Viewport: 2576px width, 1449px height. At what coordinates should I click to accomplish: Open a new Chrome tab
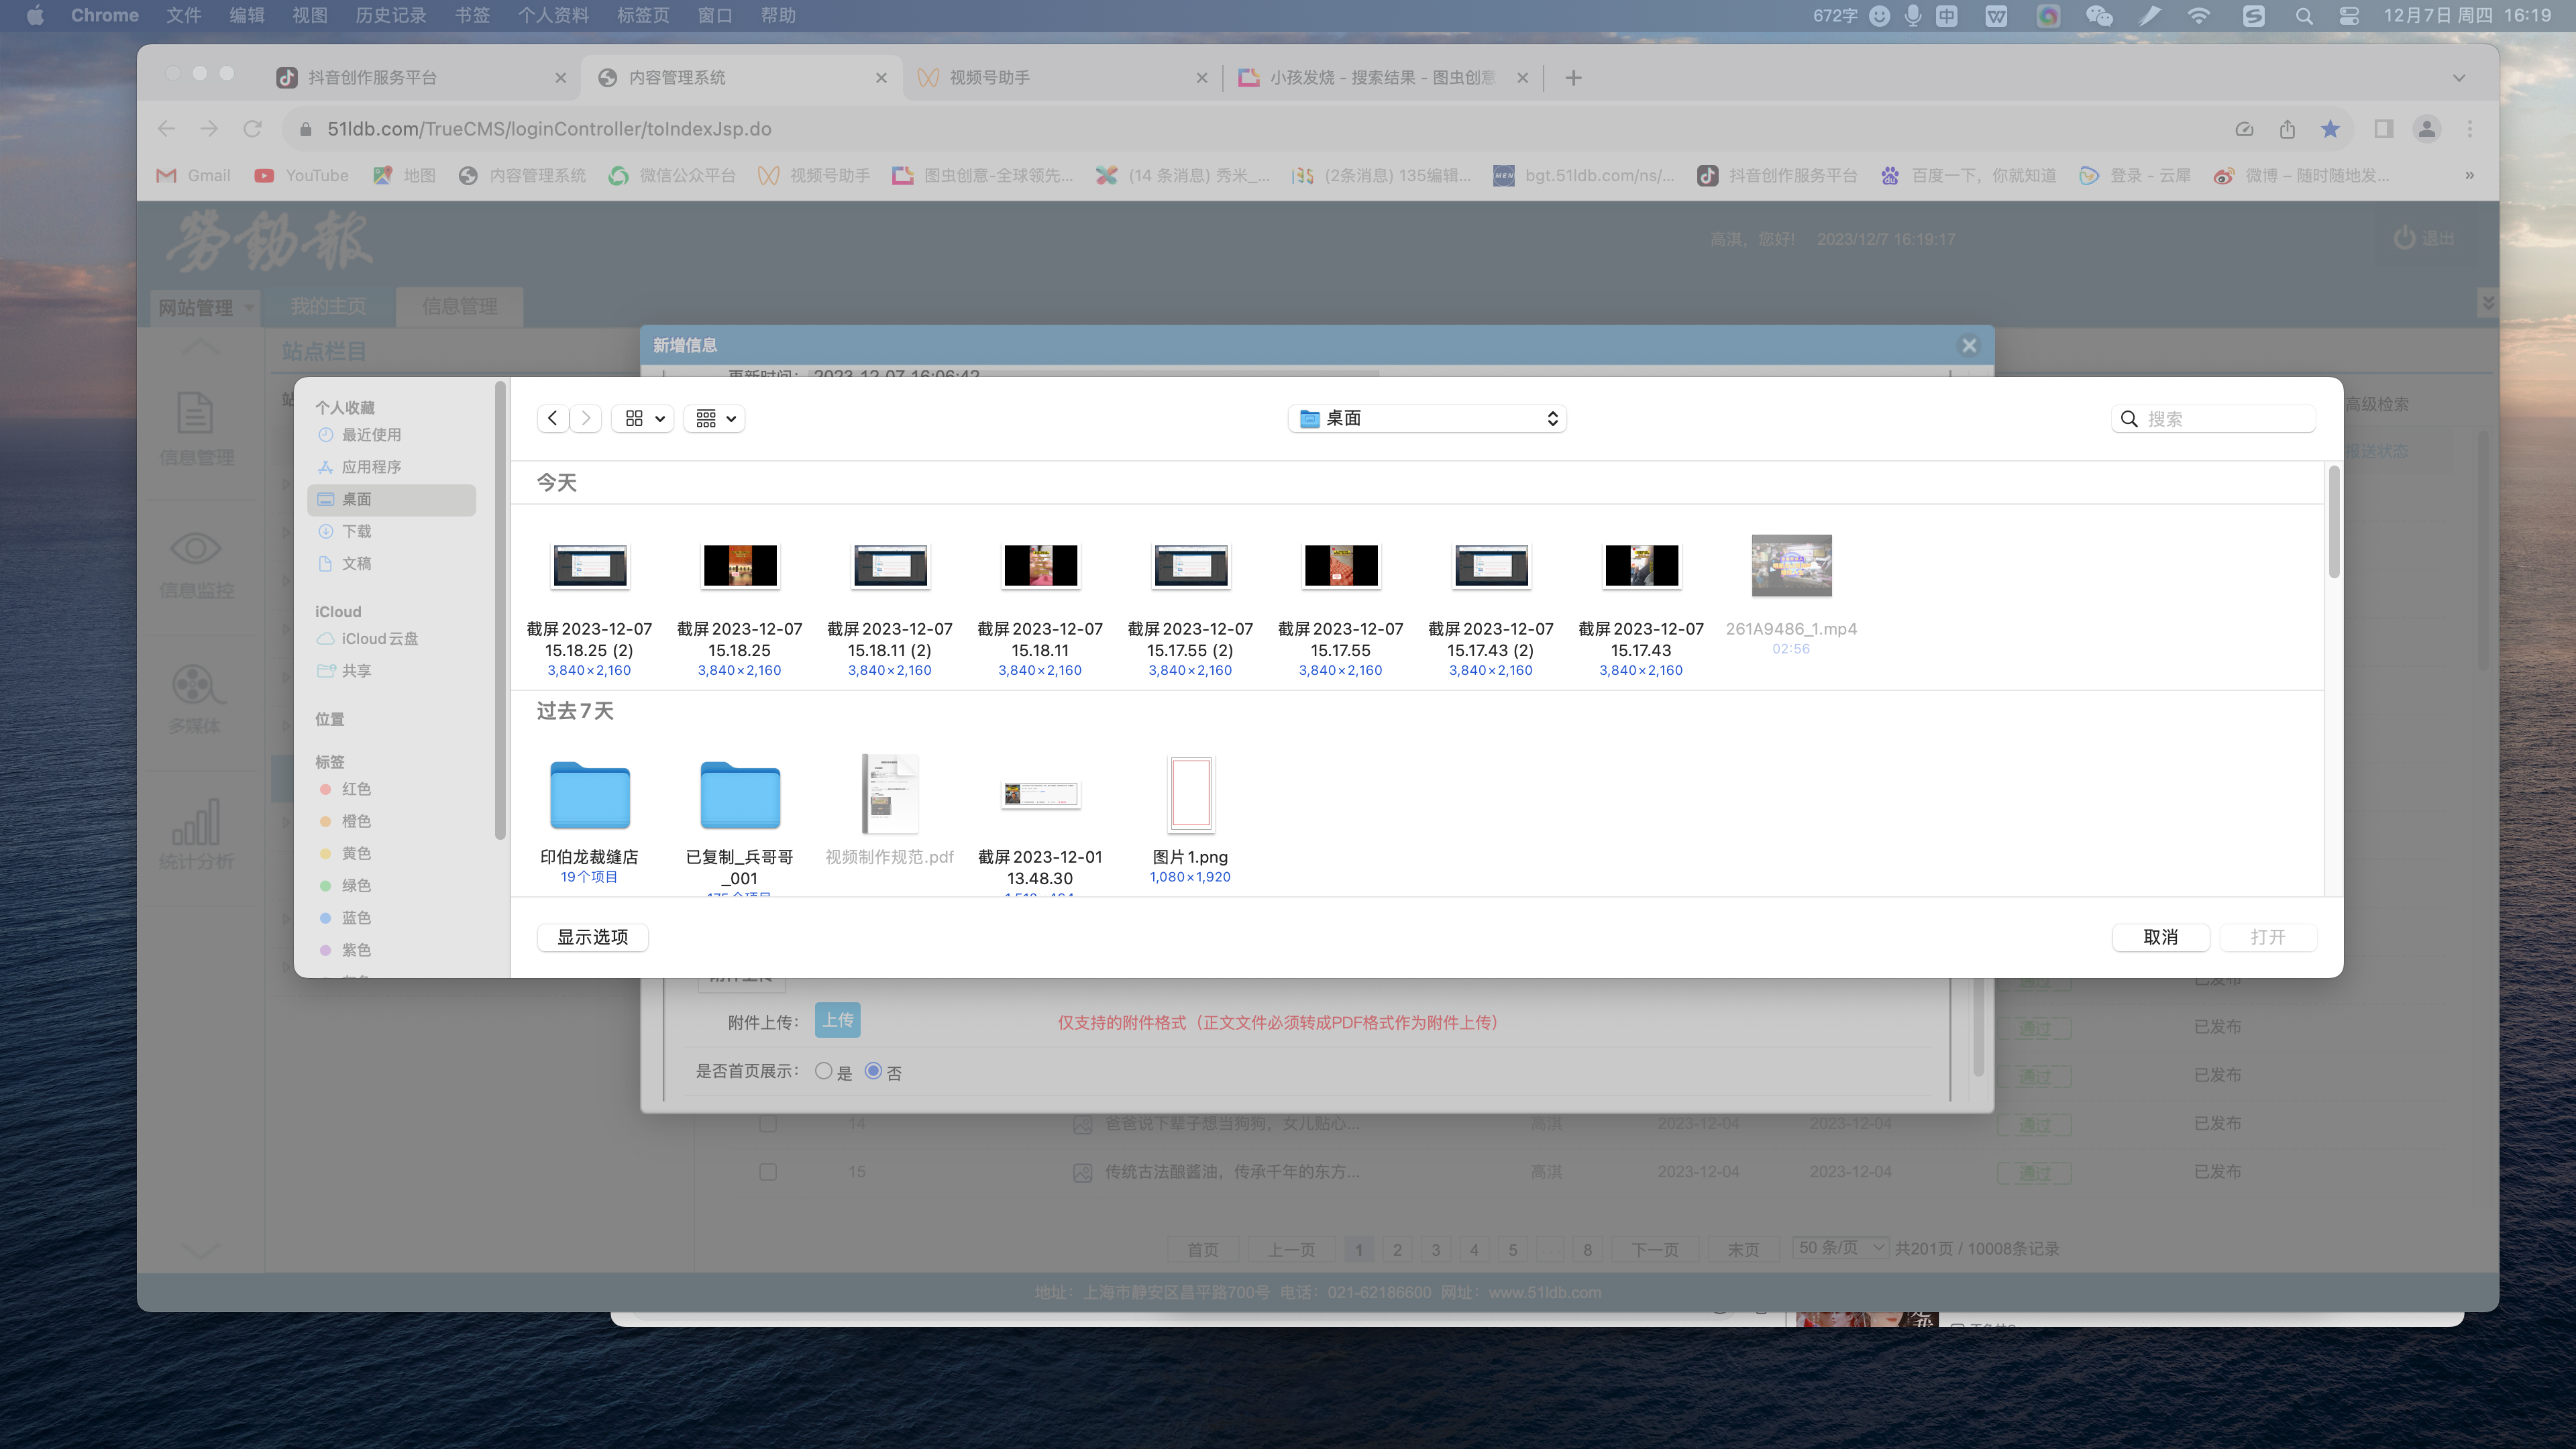pos(1573,78)
